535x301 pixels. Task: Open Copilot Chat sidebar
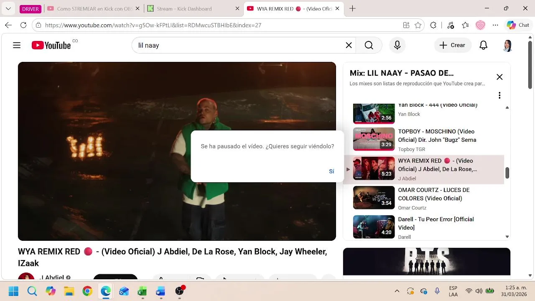click(518, 25)
